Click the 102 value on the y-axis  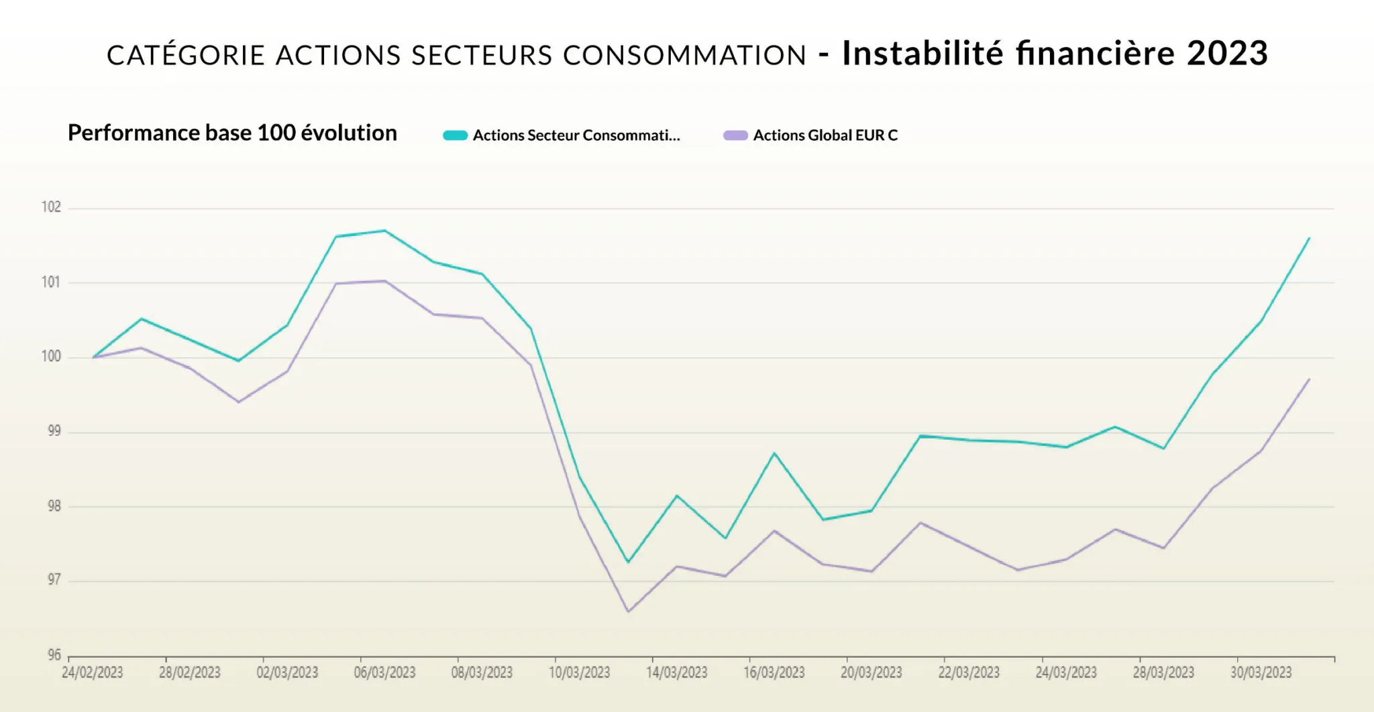[x=51, y=207]
